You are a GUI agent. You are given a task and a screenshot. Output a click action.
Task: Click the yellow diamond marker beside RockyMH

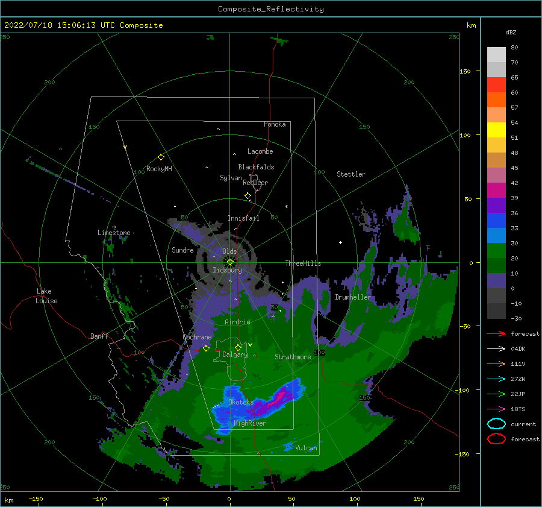click(x=161, y=157)
